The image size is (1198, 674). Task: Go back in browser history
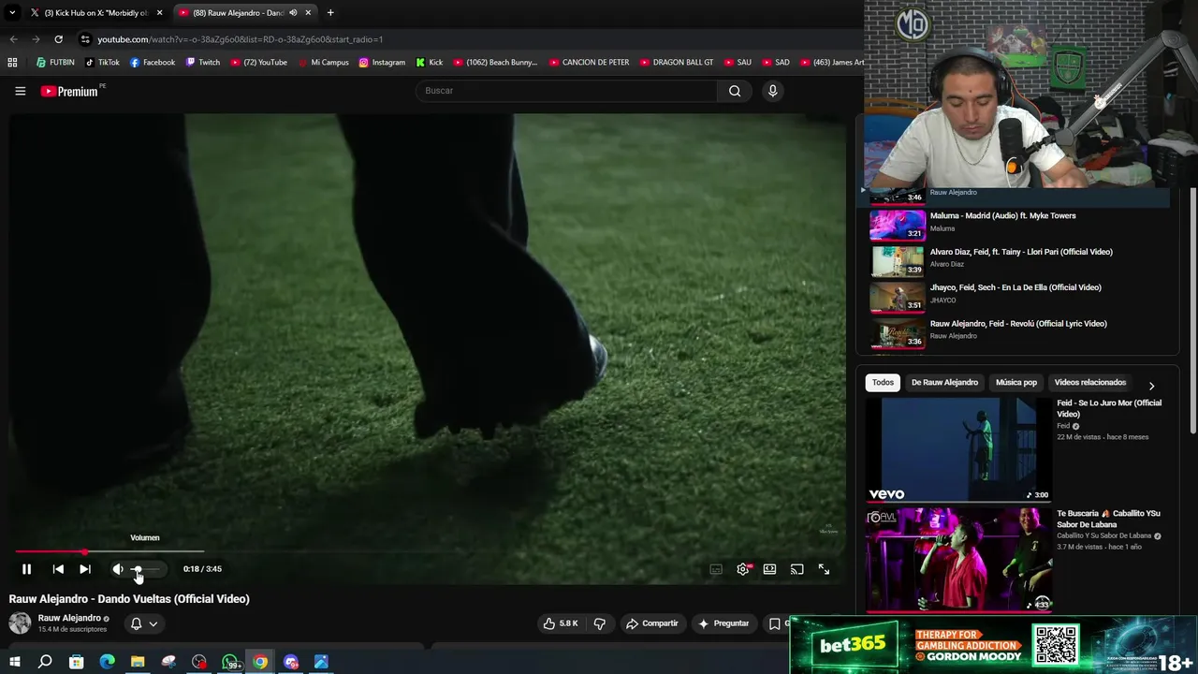[x=13, y=39]
